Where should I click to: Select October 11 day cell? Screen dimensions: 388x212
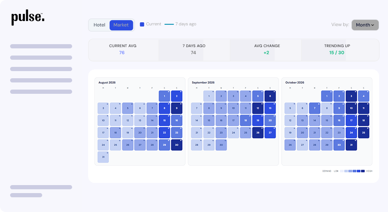pos(364,108)
